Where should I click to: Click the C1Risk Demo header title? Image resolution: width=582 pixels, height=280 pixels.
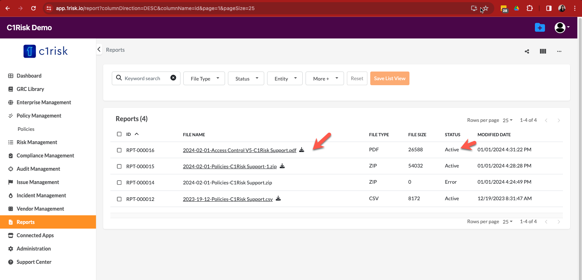(29, 28)
